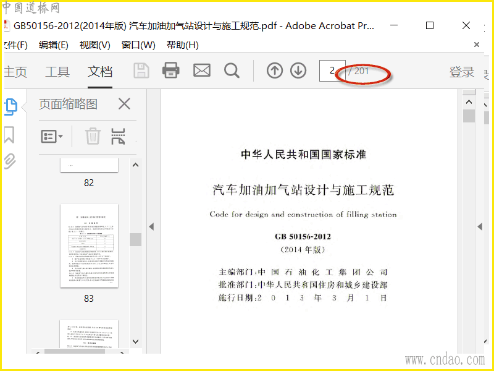Click the text GB 50156-2012
Viewport: 494px width, 371px height.
click(303, 237)
